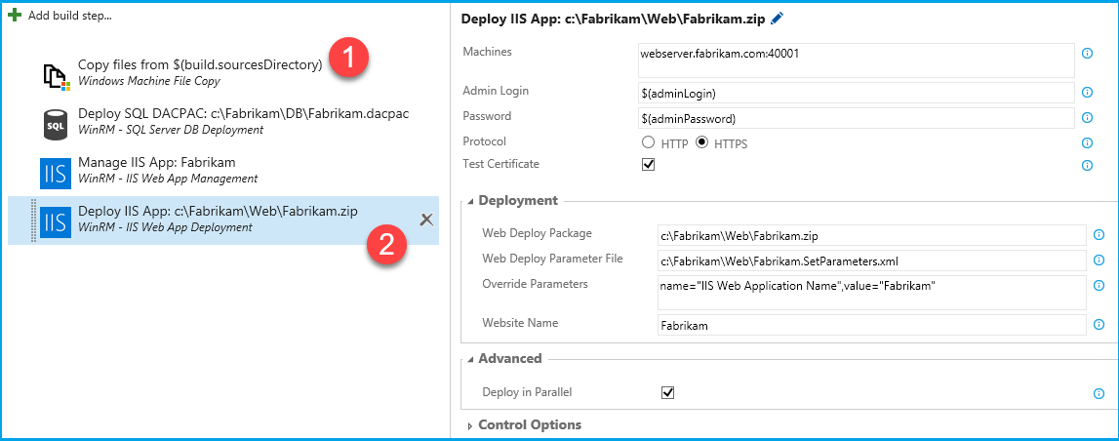Screen dimensions: 1119x441
Task: Uncheck the Deploy in Parallel checkbox
Action: (668, 392)
